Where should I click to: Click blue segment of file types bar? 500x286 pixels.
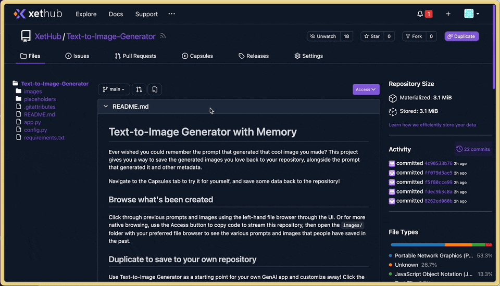[417, 244]
